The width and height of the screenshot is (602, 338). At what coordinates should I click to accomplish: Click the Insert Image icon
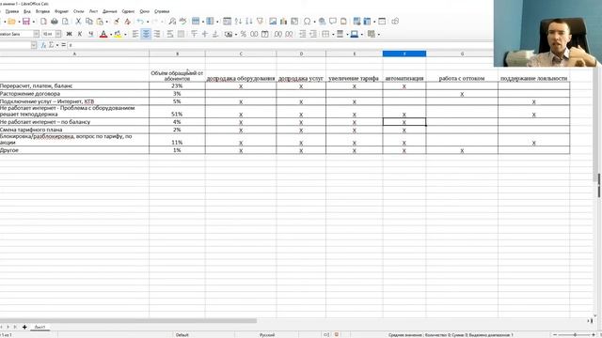(273, 22)
